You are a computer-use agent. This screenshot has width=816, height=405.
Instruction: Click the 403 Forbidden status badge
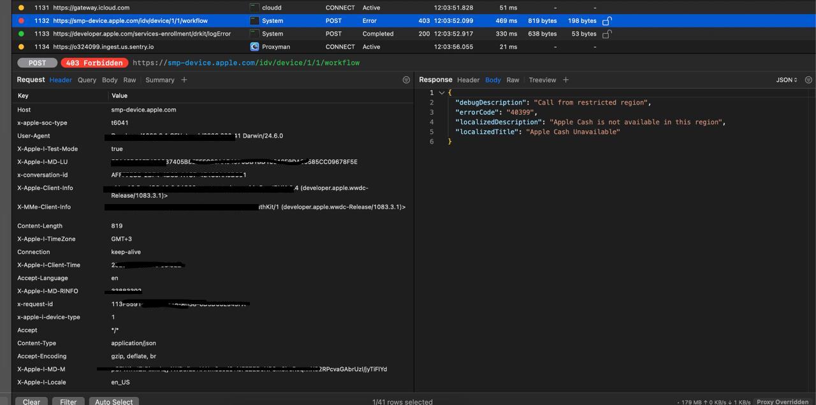(94, 63)
